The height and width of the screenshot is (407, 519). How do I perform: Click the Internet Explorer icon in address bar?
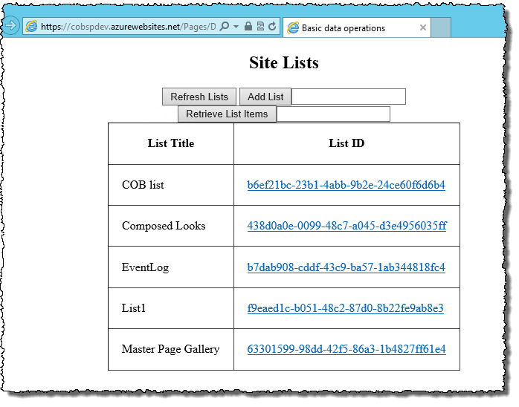pos(31,26)
